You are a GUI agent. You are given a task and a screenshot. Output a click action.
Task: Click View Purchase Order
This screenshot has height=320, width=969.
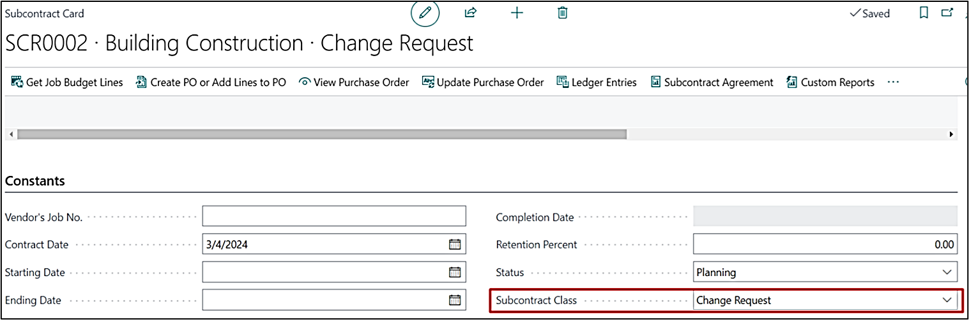point(354,82)
